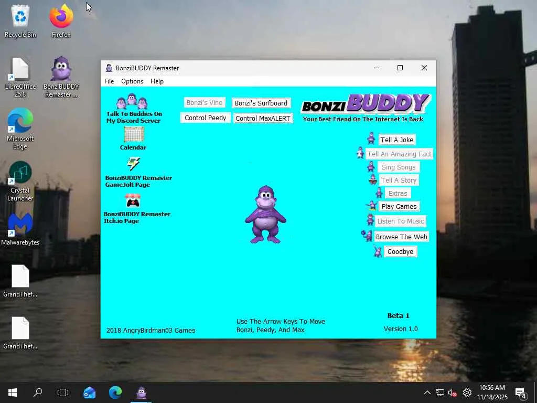Click the Bonzi icon beside Sing Songs
Screen dimensions: 537x403
click(x=371, y=166)
